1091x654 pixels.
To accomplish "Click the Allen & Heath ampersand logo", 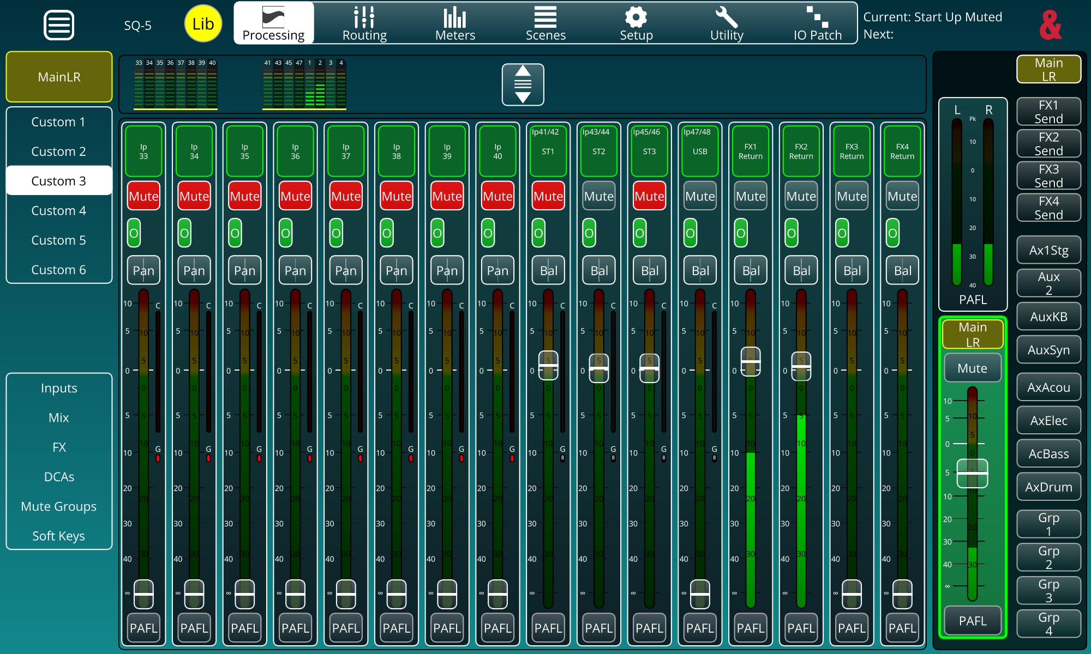I will click(x=1050, y=25).
